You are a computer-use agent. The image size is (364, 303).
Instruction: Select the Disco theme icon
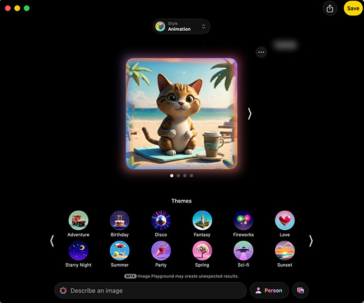point(161,220)
